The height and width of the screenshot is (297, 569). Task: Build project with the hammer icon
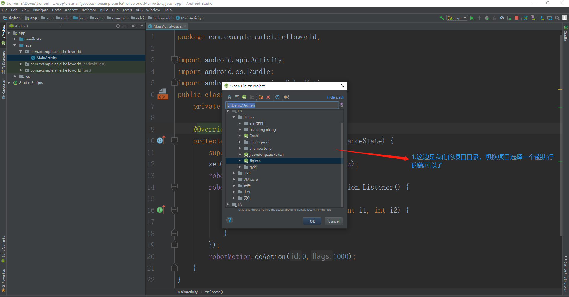click(442, 18)
